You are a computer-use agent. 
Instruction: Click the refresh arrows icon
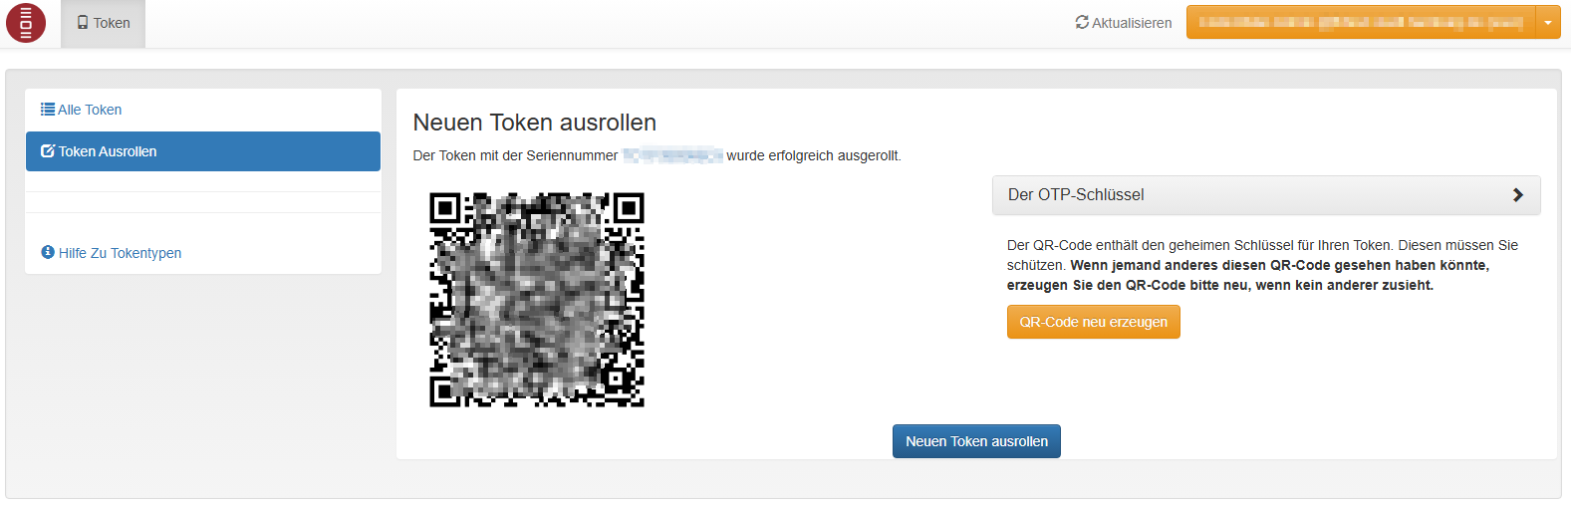click(x=1082, y=22)
